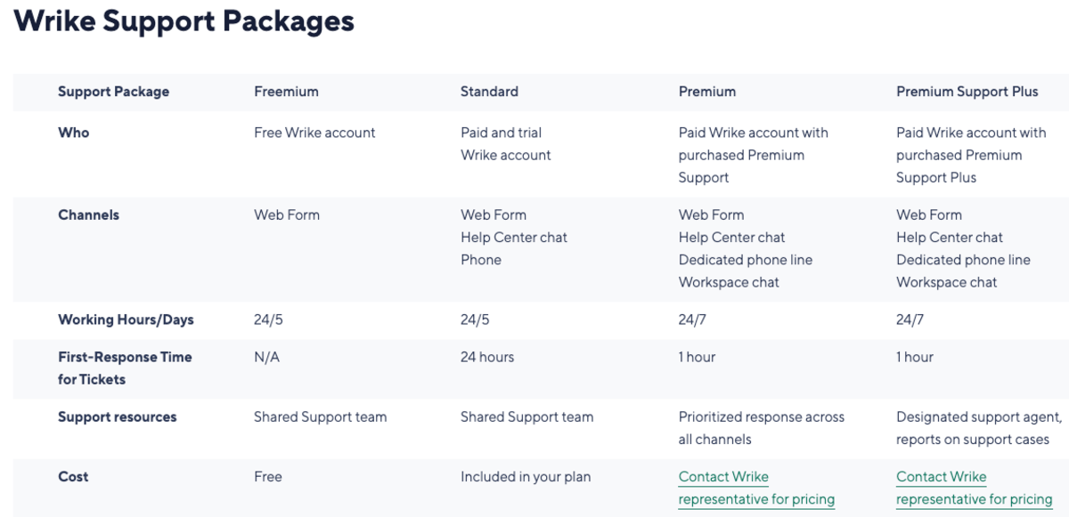Click the '24 hours' response time cell
The height and width of the screenshot is (517, 1069).
pyautogui.click(x=486, y=357)
